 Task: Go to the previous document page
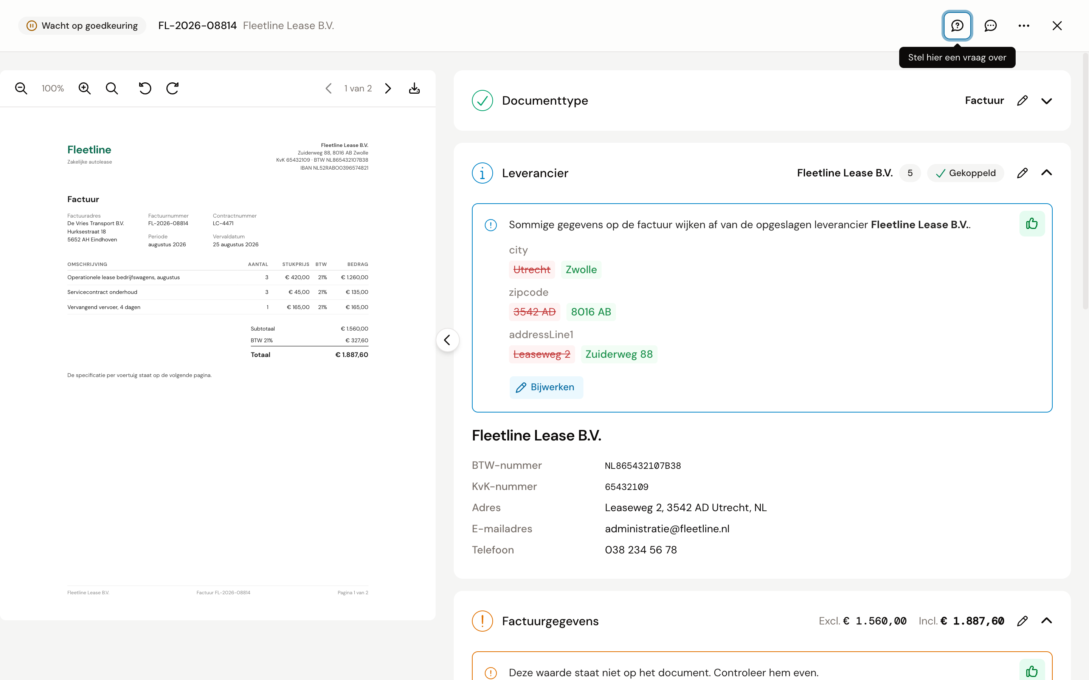(x=329, y=89)
